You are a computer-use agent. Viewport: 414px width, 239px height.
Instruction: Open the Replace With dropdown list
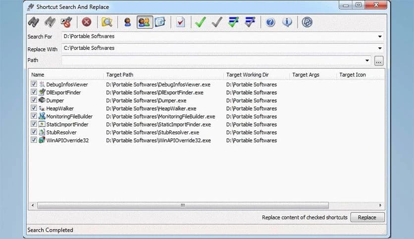pyautogui.click(x=379, y=48)
